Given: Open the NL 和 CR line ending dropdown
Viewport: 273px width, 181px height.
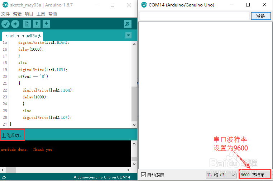Looking at the screenshot, I should pyautogui.click(x=221, y=175).
